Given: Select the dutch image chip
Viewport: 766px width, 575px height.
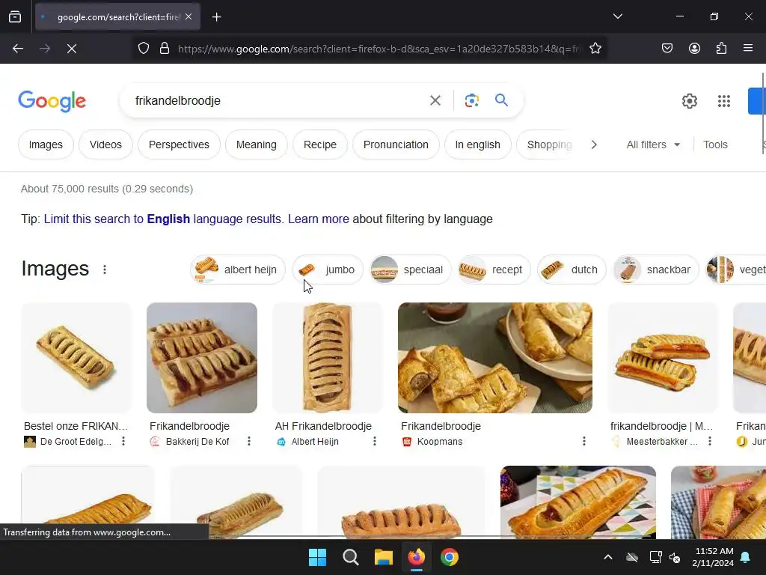Looking at the screenshot, I should click(572, 270).
